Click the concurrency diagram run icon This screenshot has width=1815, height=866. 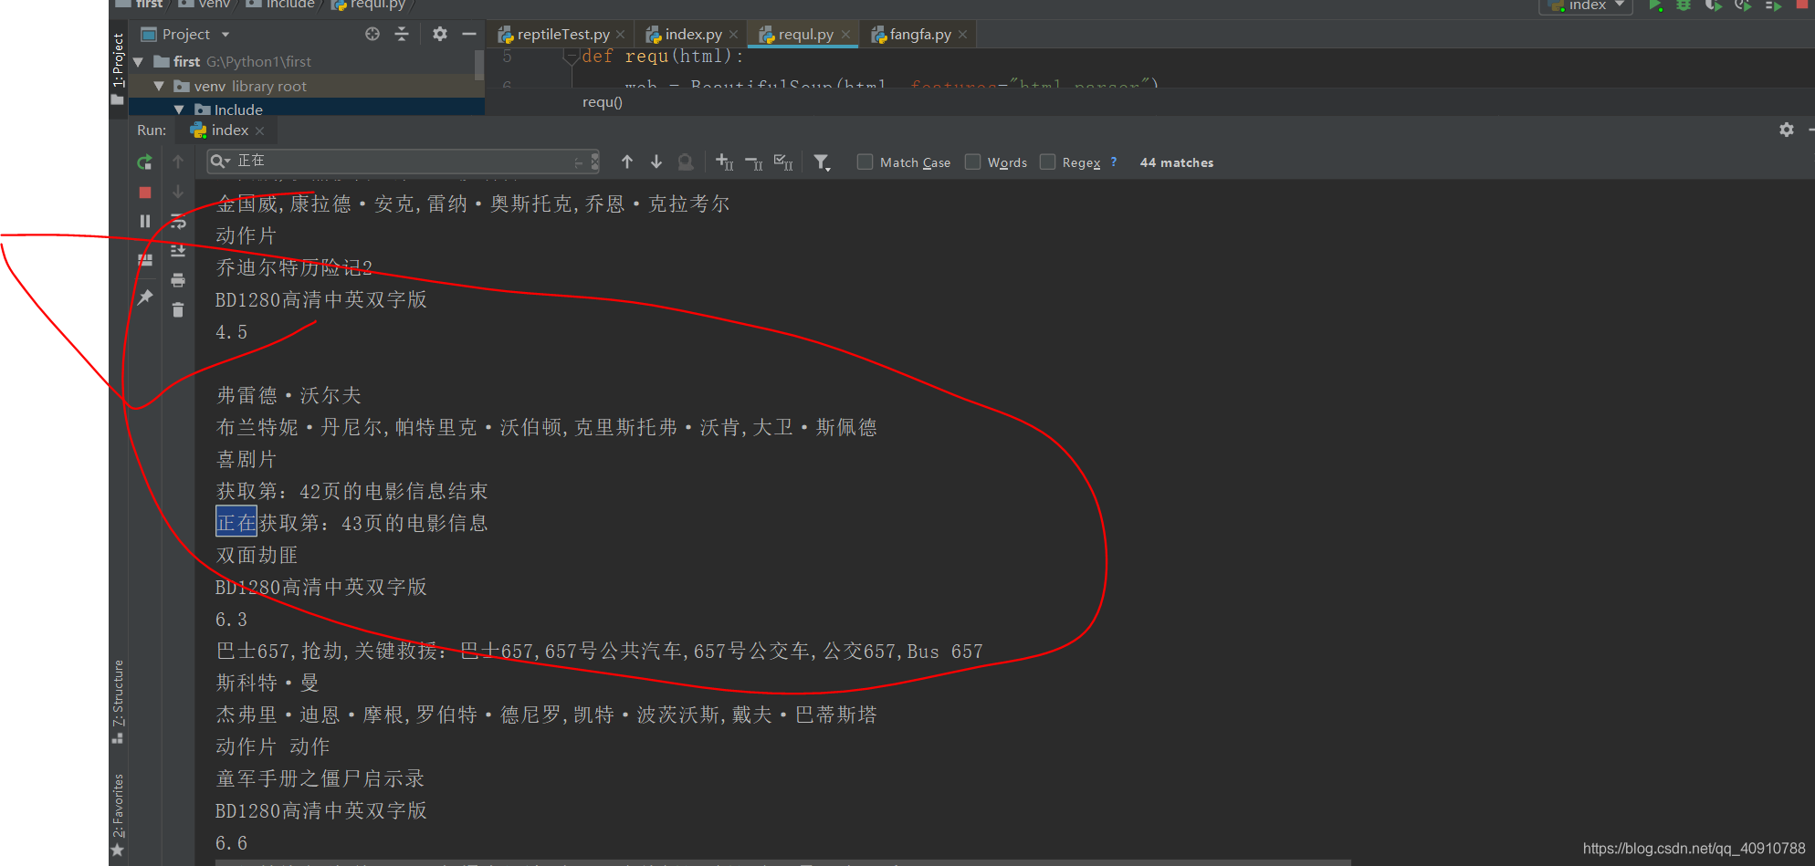(x=1773, y=5)
